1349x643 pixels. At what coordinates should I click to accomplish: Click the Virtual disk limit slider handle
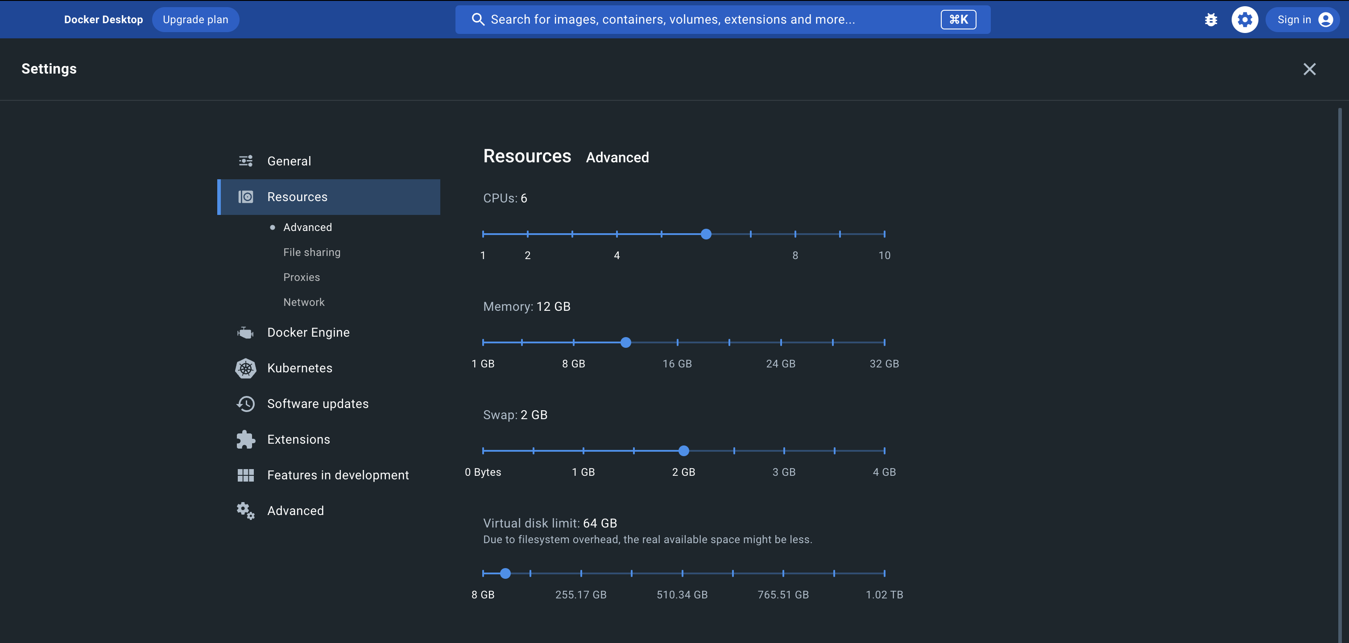coord(505,573)
